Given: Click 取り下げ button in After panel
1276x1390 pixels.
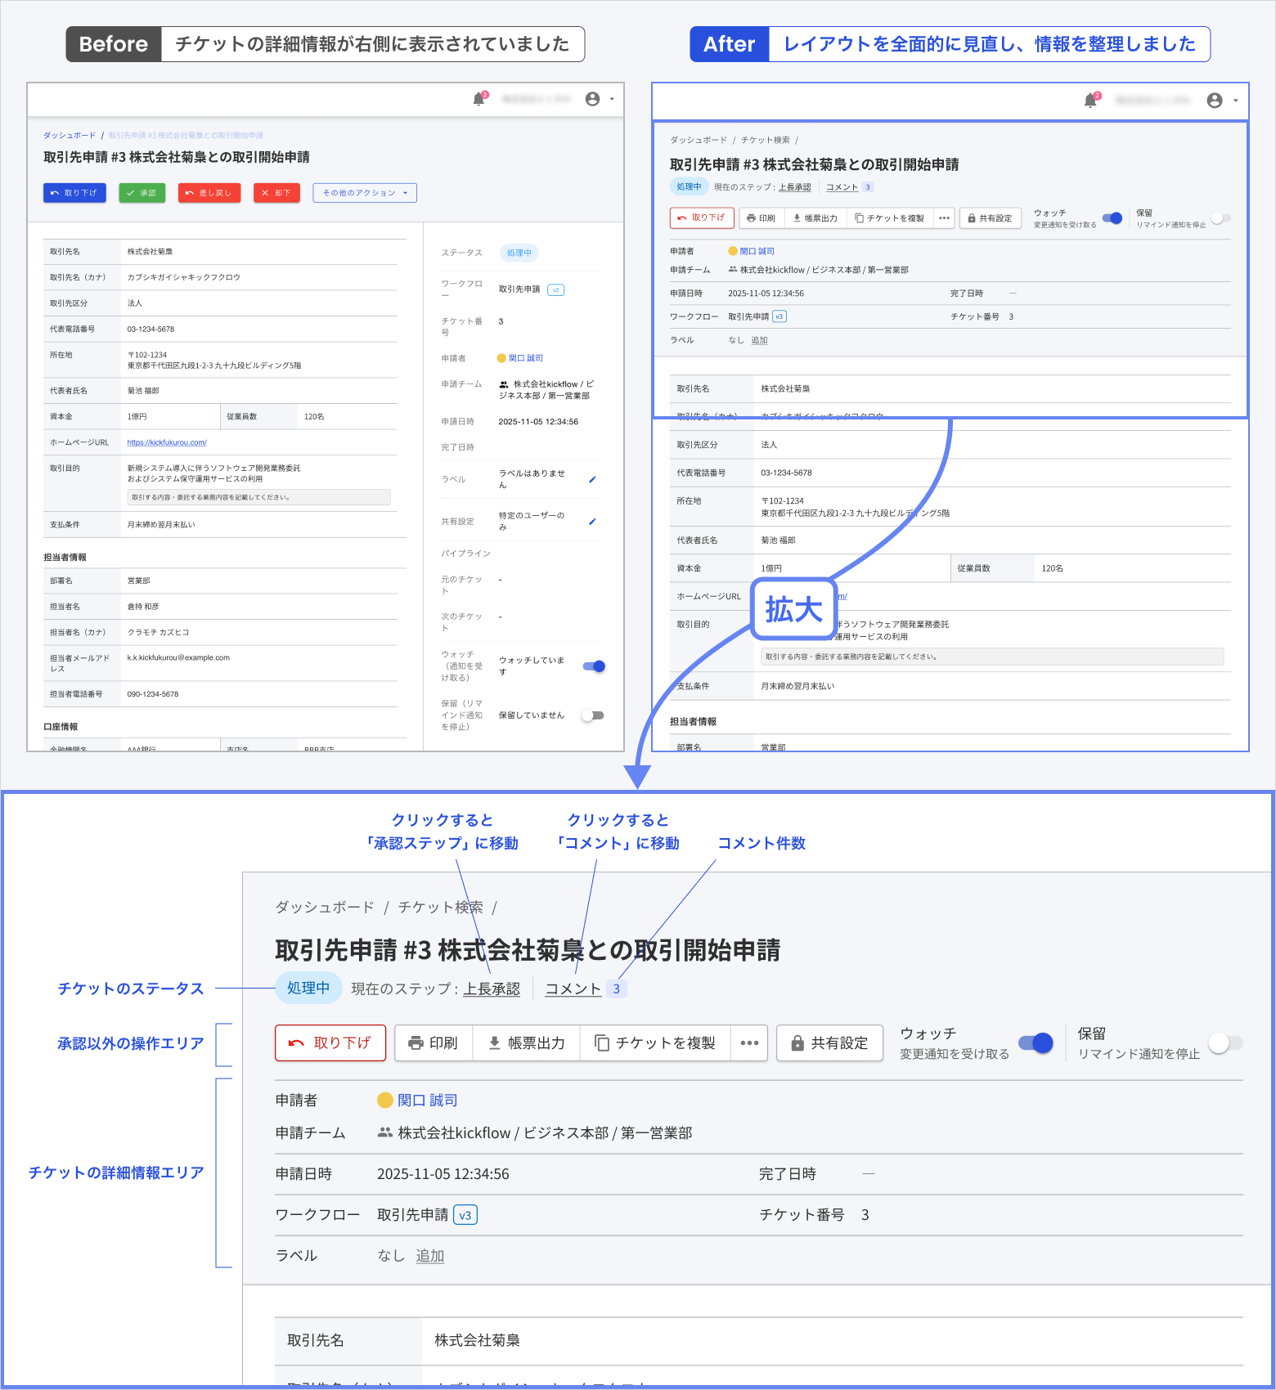Looking at the screenshot, I should 703,217.
